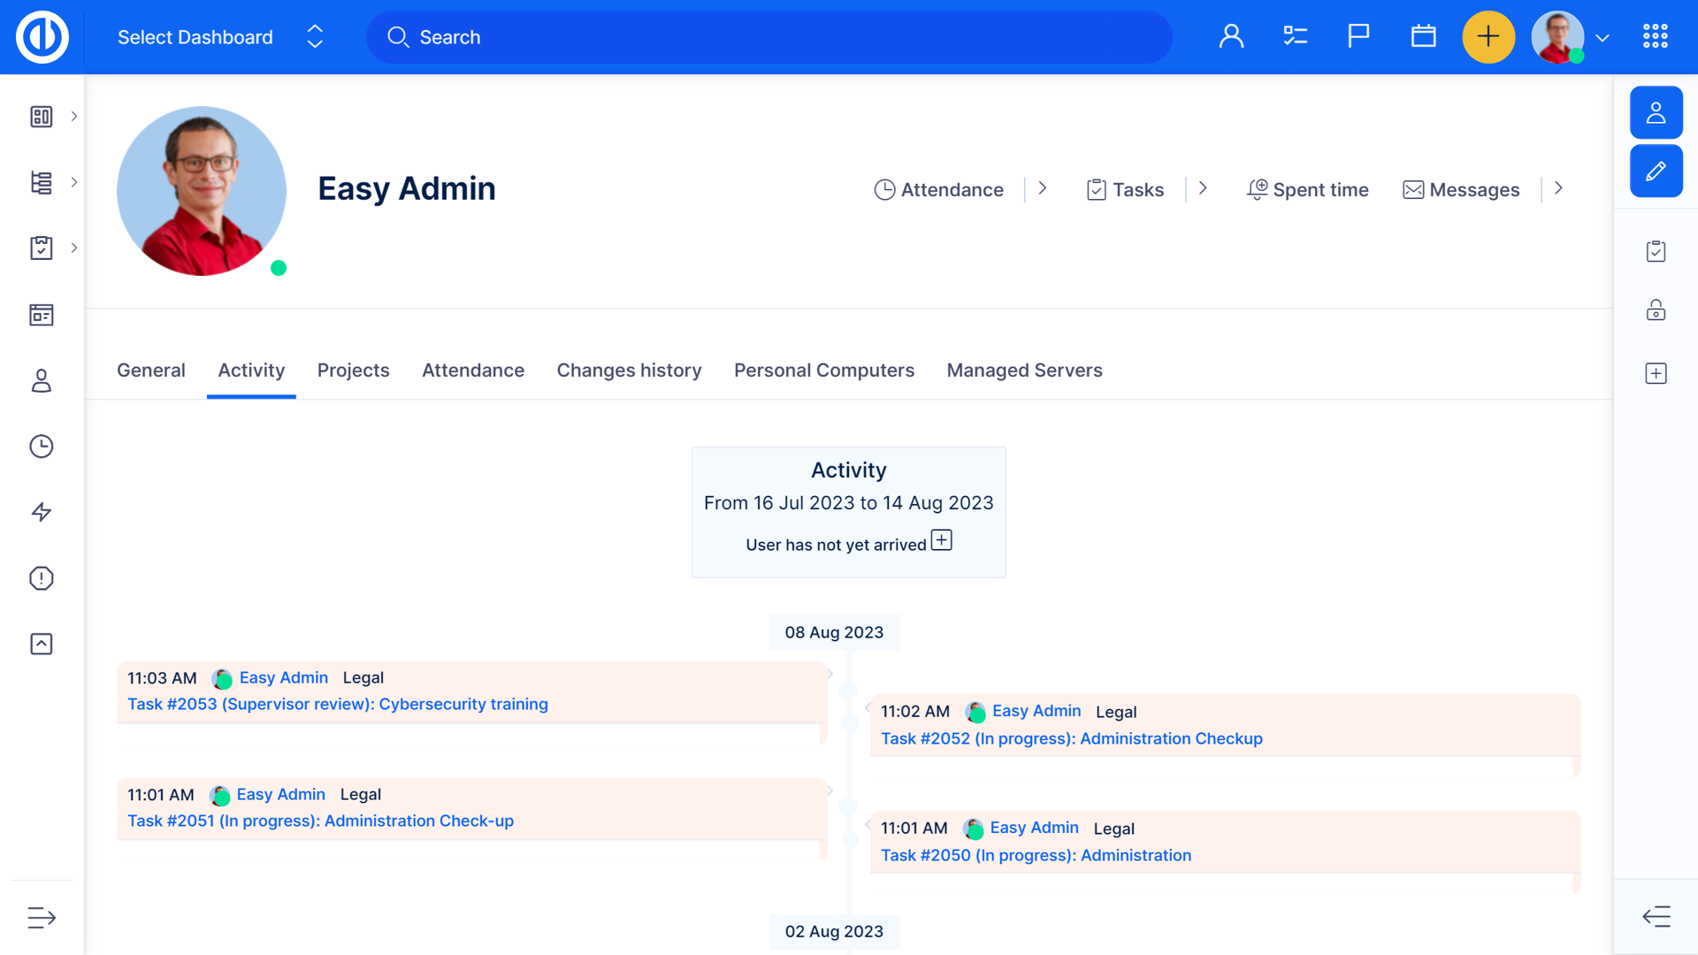The width and height of the screenshot is (1698, 955).
Task: Expand the Select Dashboard dropdown
Action: tap(314, 36)
